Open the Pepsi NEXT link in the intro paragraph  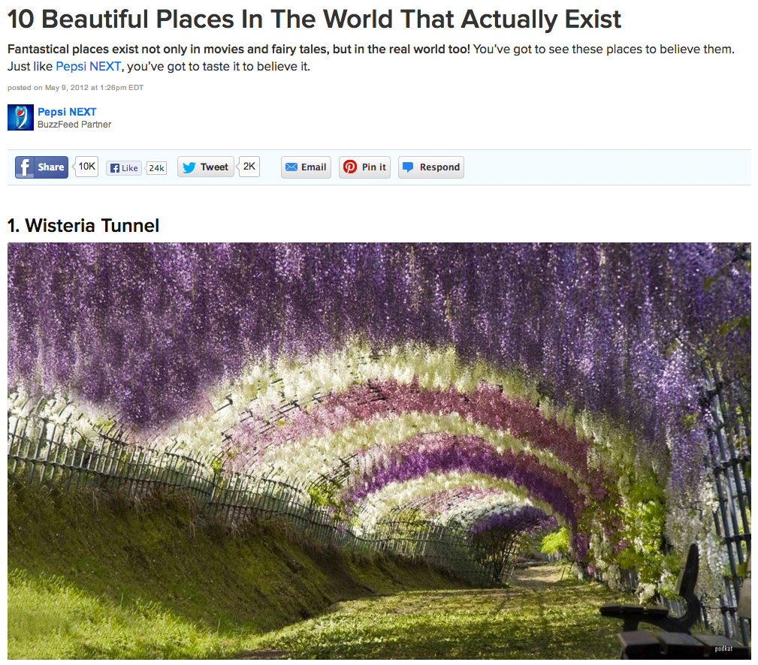(x=88, y=66)
